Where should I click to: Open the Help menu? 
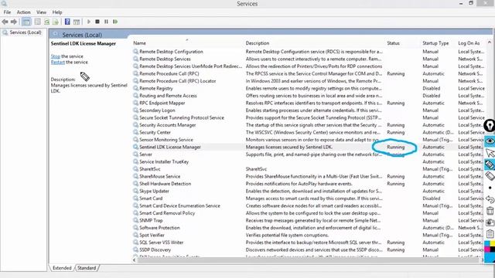57,12
